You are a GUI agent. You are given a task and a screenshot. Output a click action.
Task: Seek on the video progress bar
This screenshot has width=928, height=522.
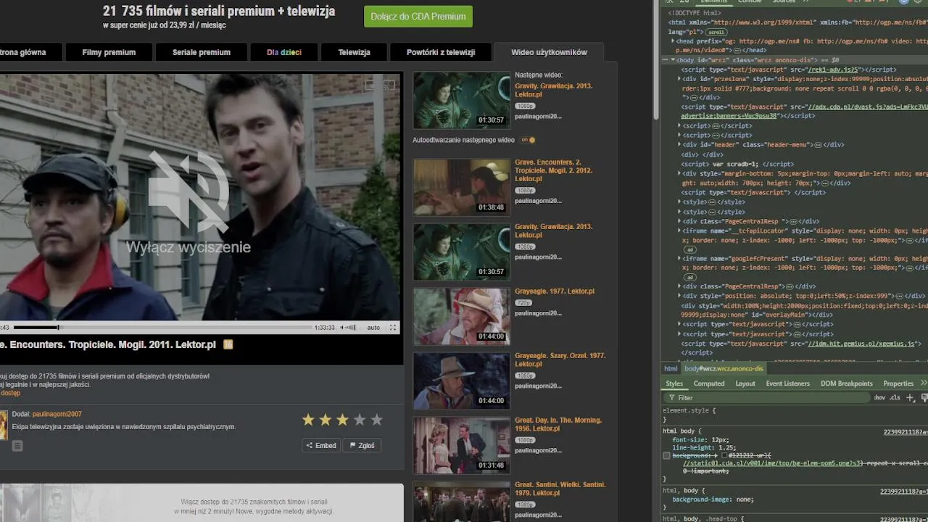pos(163,328)
